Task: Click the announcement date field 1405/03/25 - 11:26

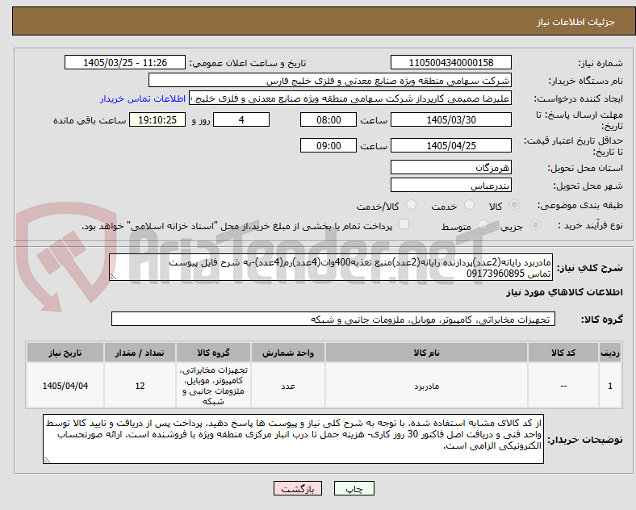Action: 125,63
